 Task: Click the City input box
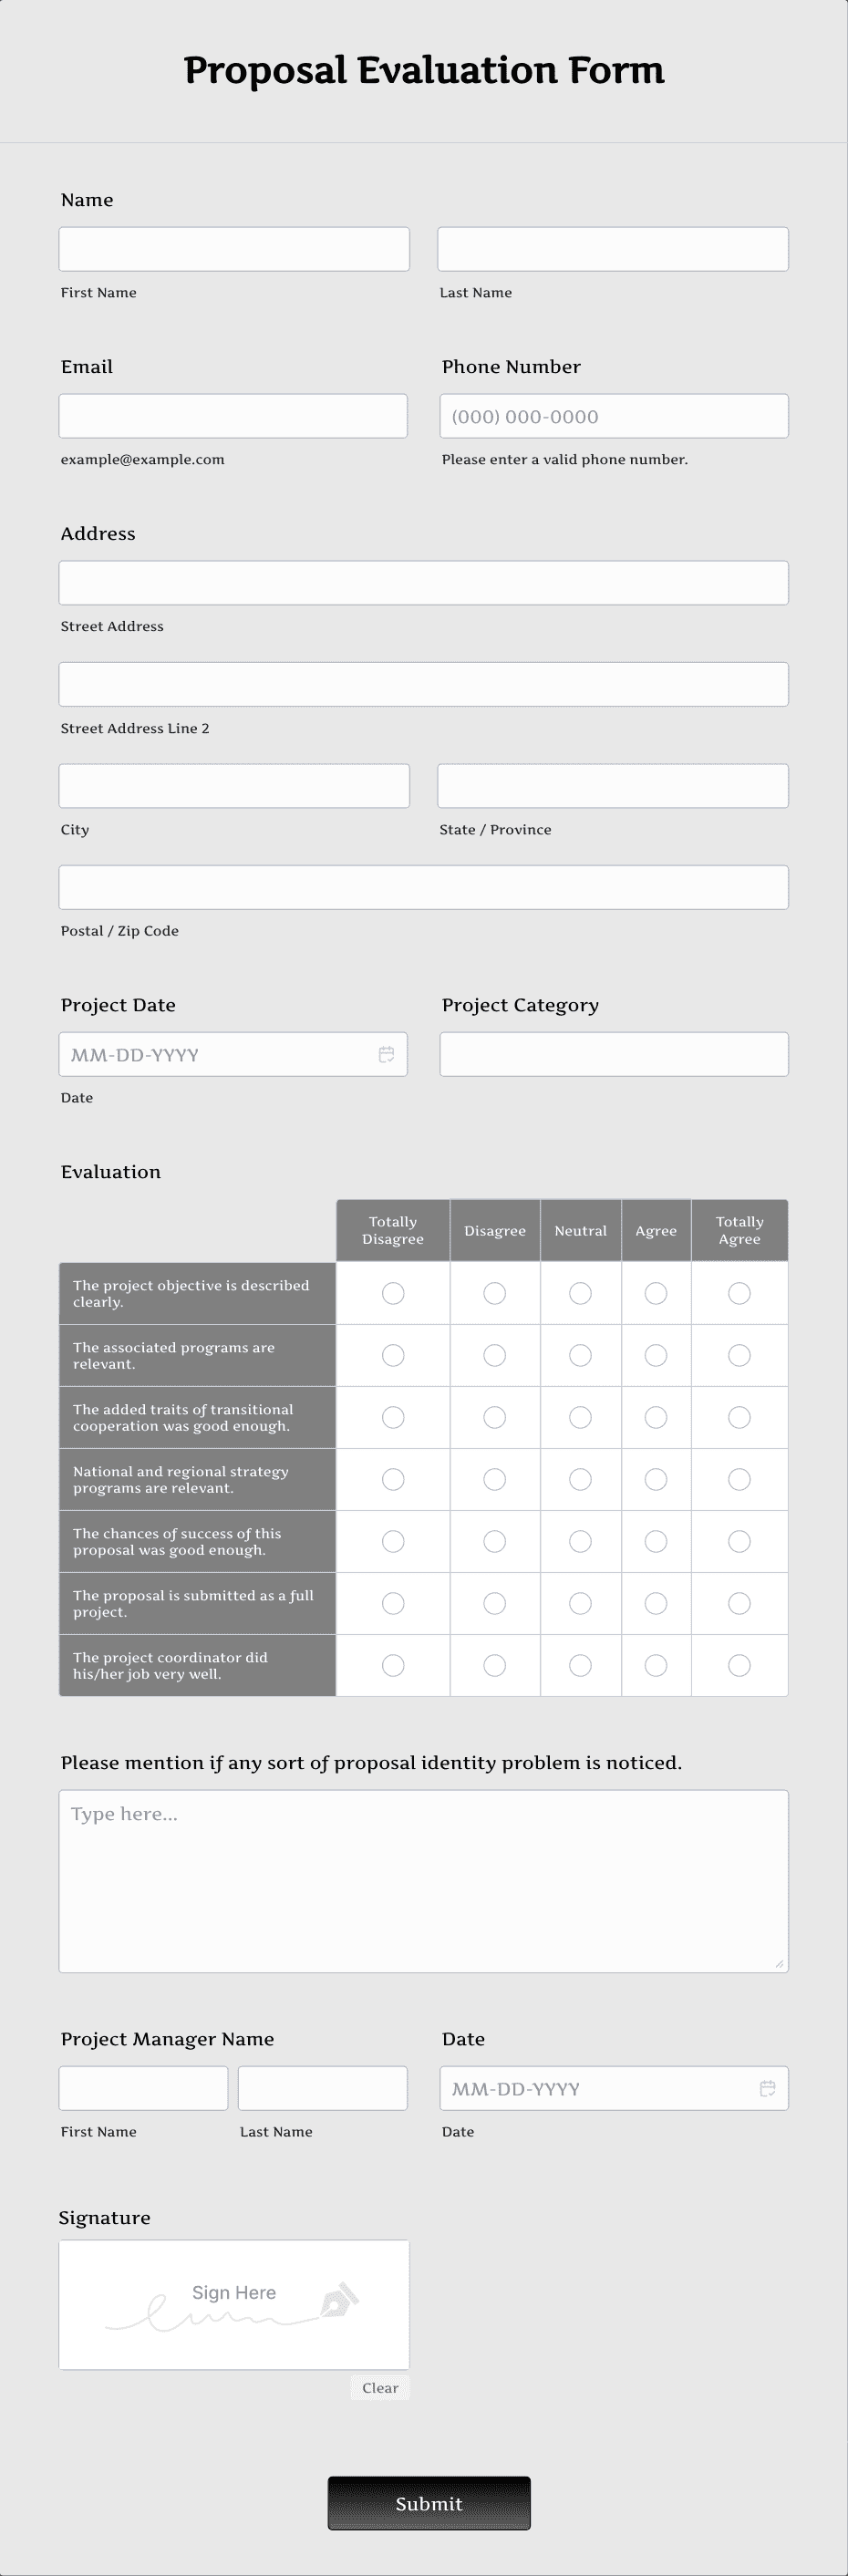tap(234, 785)
